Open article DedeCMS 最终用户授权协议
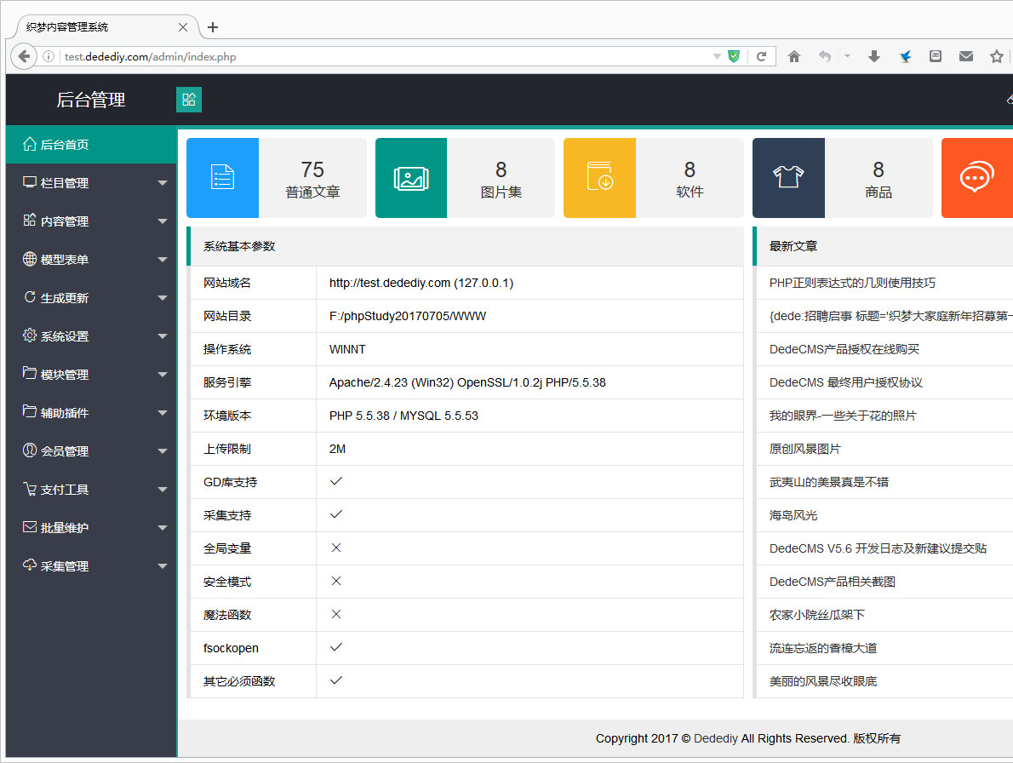 click(x=845, y=382)
